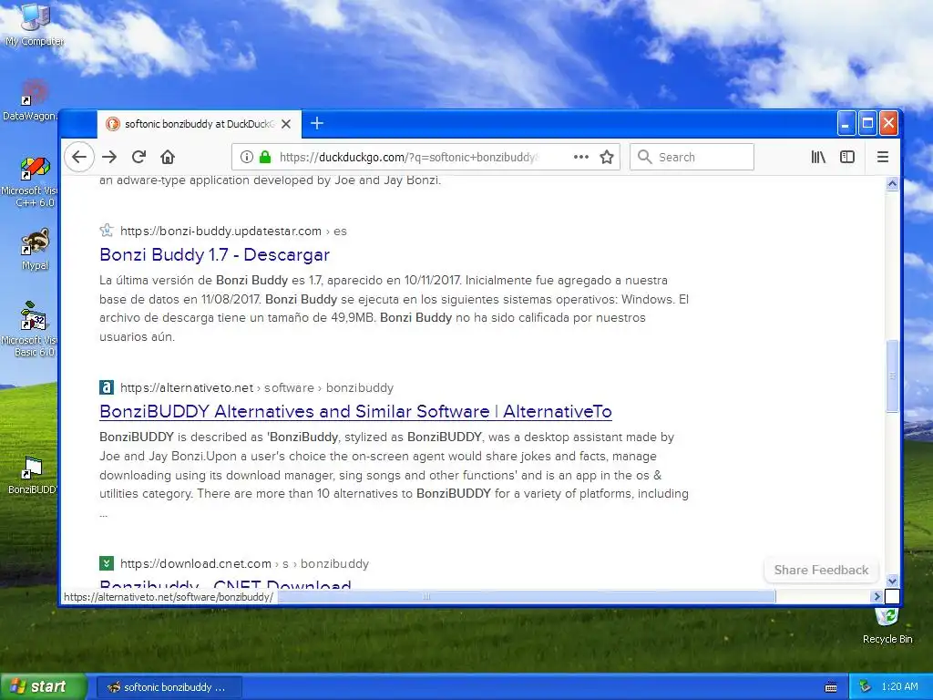Focus the browser Search box

(692, 157)
